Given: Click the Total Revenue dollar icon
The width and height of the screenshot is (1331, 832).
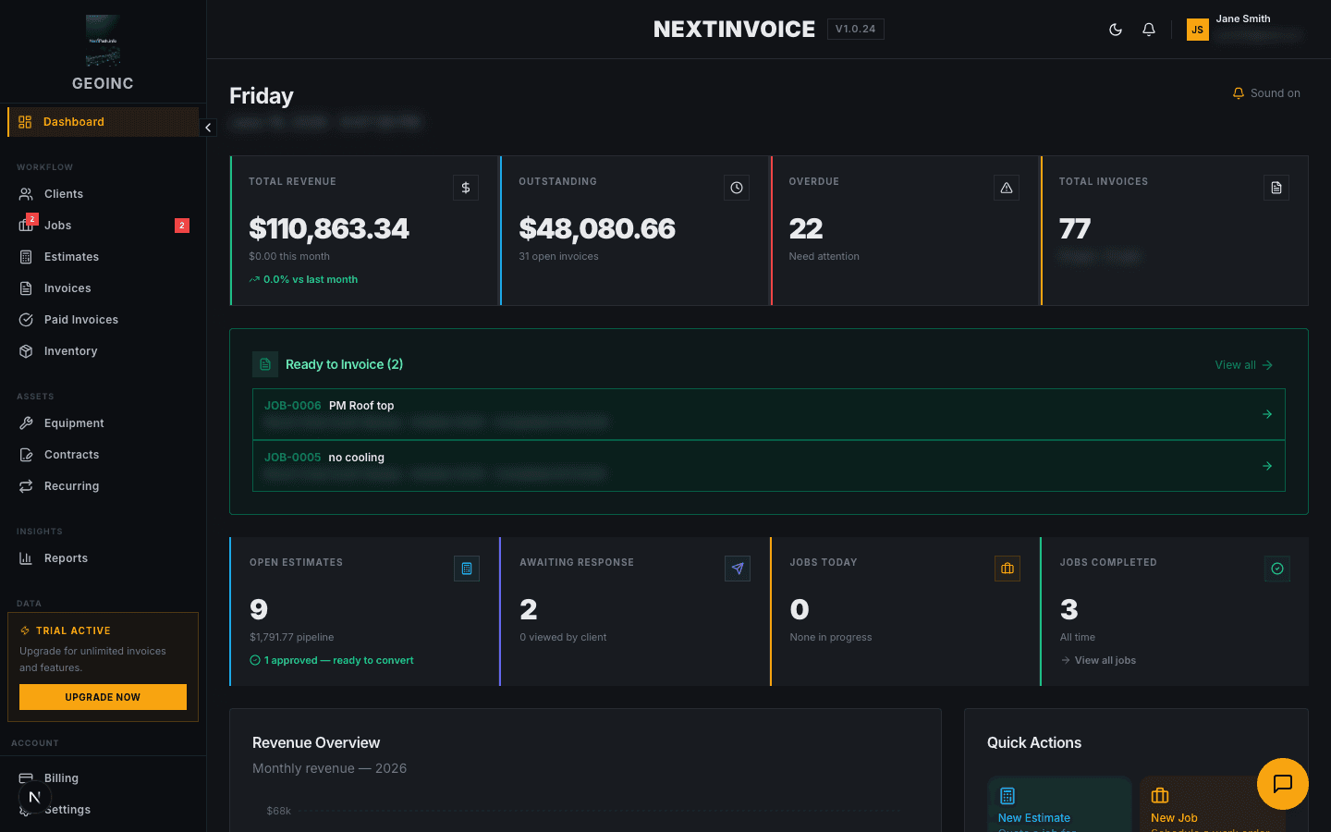Looking at the screenshot, I should pos(466,188).
